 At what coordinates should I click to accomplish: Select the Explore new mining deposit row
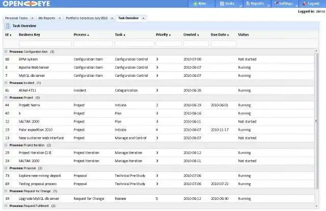click(x=159, y=176)
